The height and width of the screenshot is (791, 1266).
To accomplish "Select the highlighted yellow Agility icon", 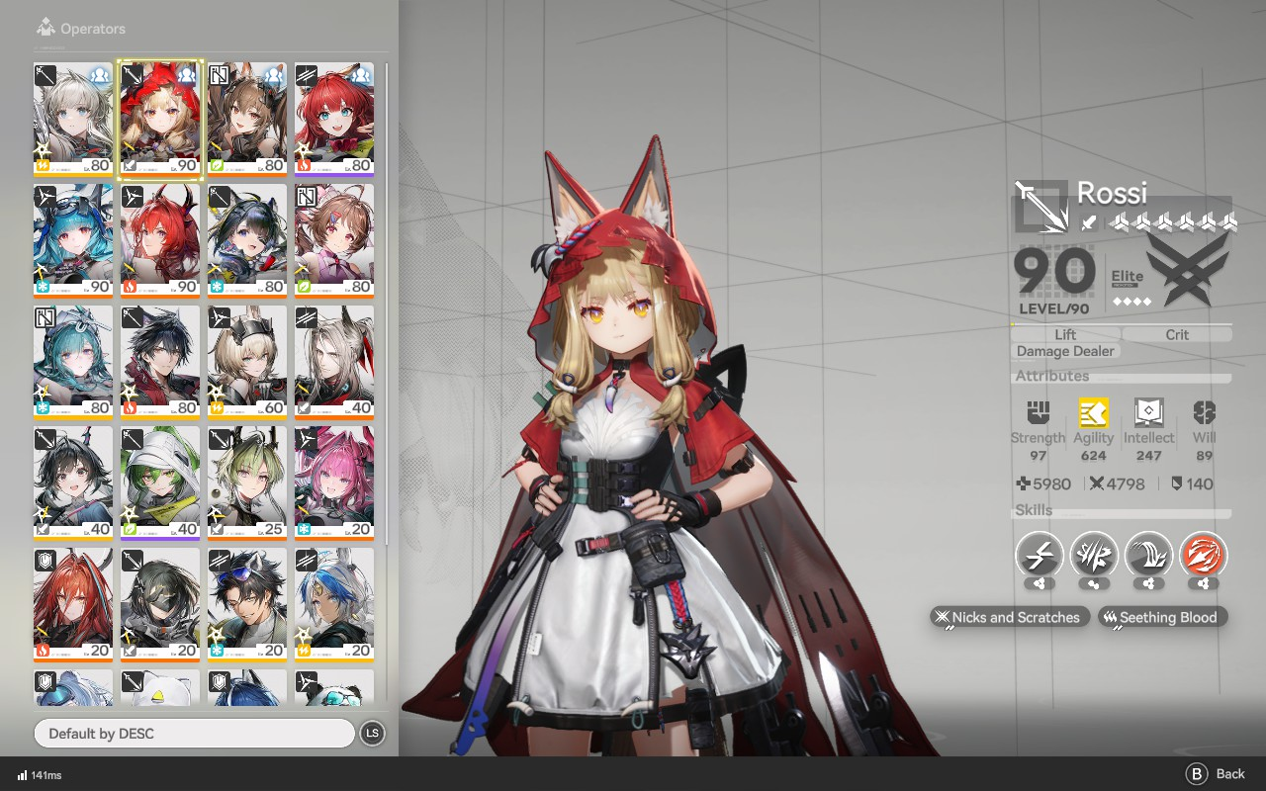I will 1093,412.
